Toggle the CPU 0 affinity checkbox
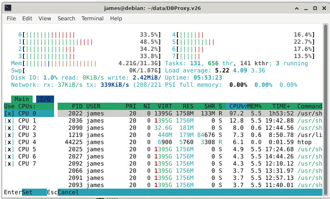The width and height of the screenshot is (330, 199). [x=9, y=113]
